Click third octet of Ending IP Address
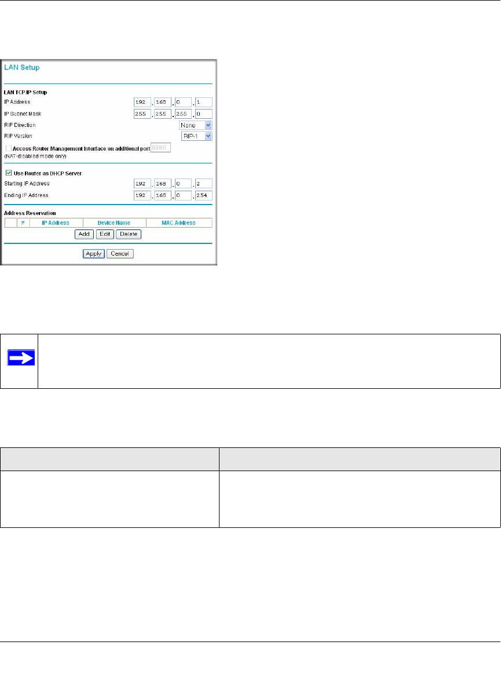 pos(183,195)
